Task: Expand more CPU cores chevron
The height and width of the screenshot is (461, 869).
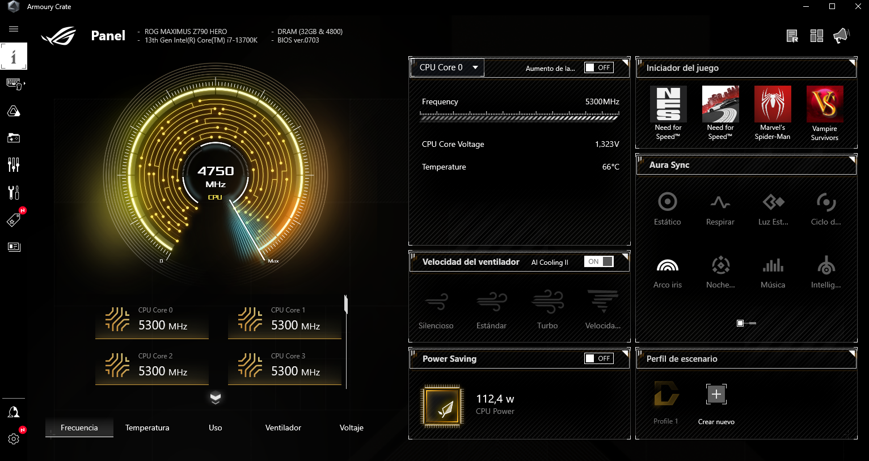Action: pyautogui.click(x=216, y=397)
